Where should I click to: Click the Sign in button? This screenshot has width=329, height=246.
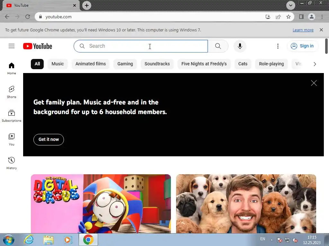[x=302, y=46]
